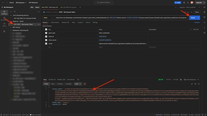This screenshot has width=207, height=116.
Task: Select the Raw response view
Action: click(x=53, y=84)
